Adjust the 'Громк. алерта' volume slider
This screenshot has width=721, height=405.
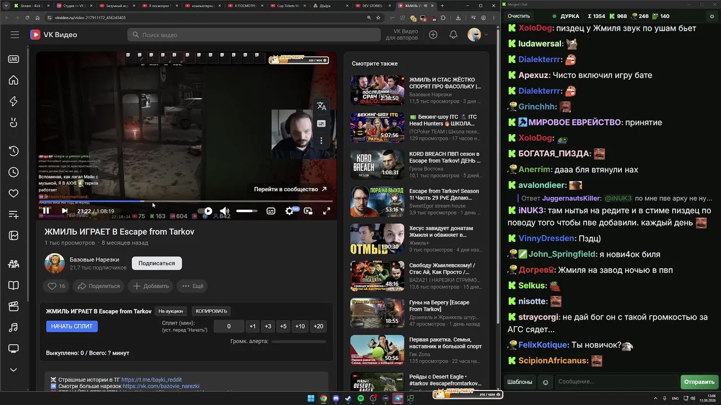299,341
